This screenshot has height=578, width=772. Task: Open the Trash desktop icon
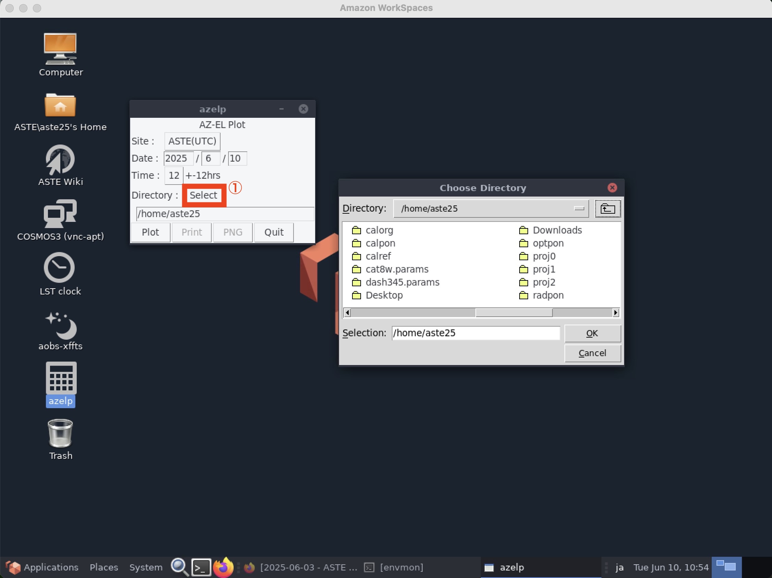click(60, 433)
